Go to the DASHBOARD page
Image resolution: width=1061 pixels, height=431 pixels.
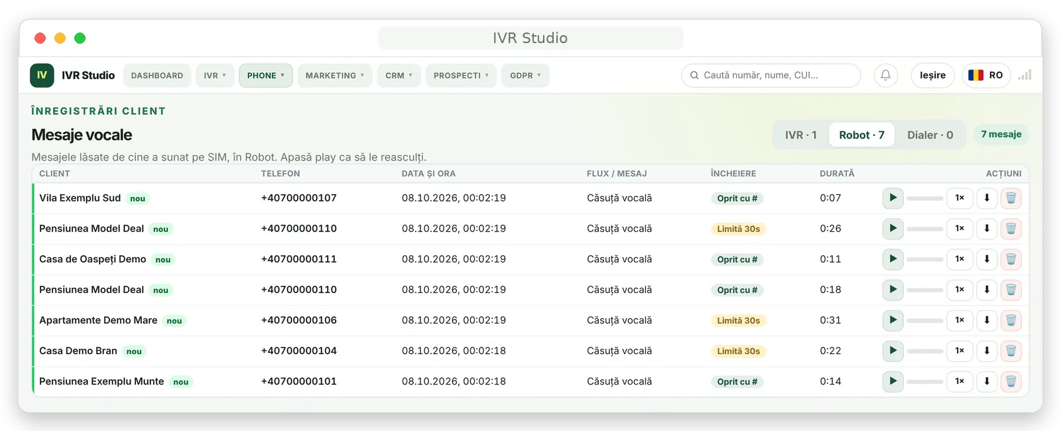(157, 76)
